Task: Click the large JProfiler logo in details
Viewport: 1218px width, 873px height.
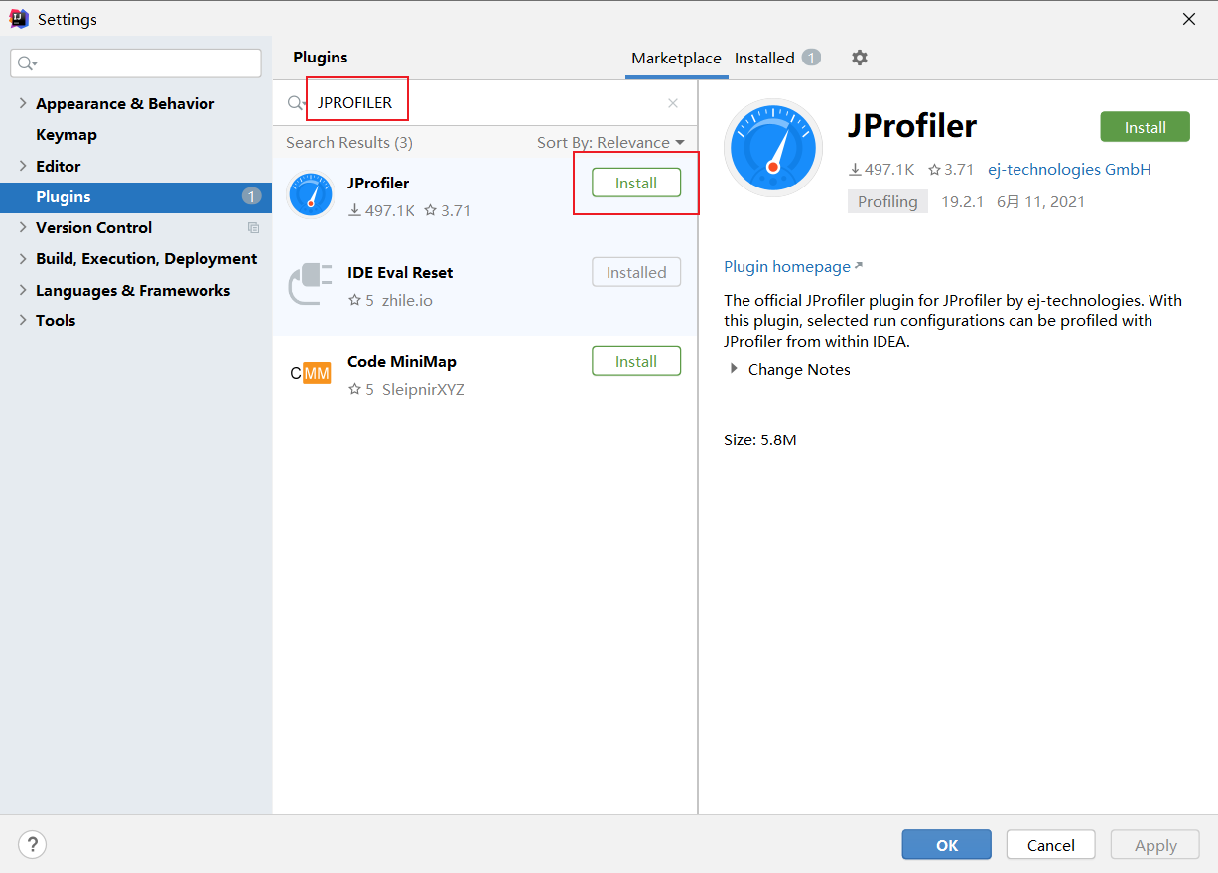Action: 773,147
